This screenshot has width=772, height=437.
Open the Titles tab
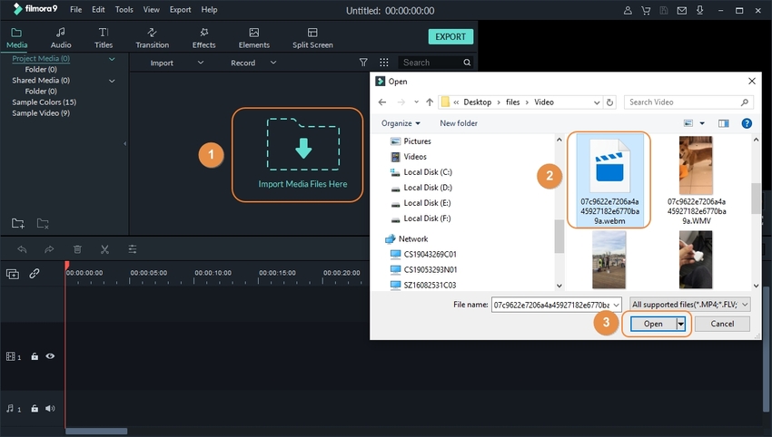point(104,38)
